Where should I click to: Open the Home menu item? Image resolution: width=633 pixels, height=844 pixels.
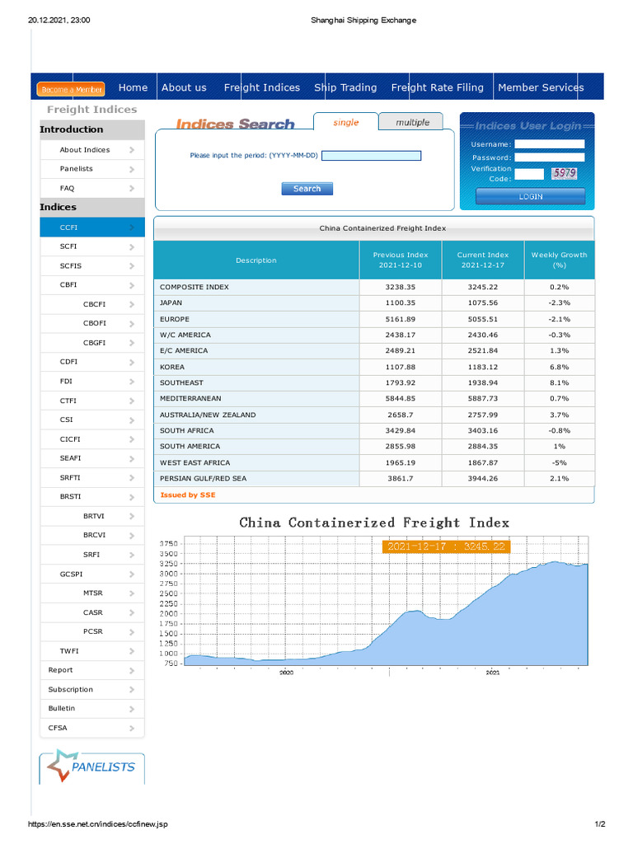(133, 87)
